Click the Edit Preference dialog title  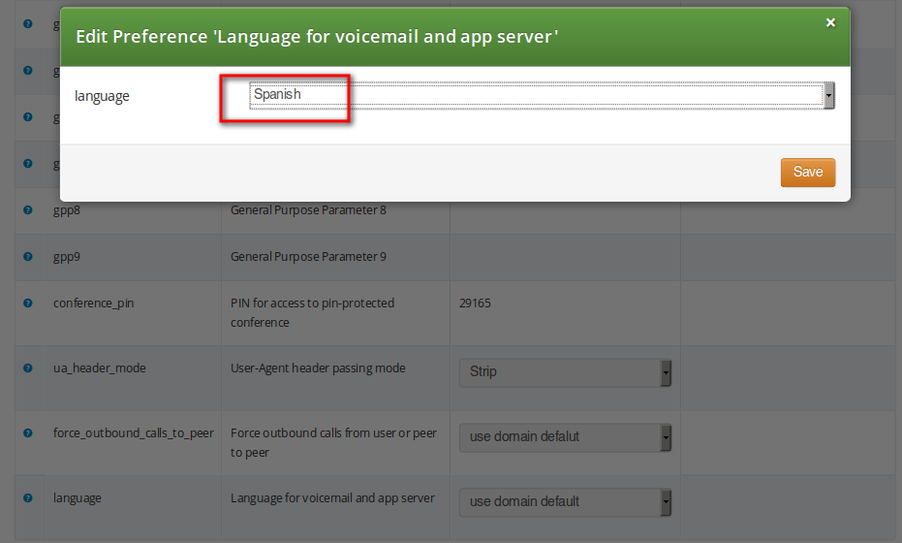point(316,37)
